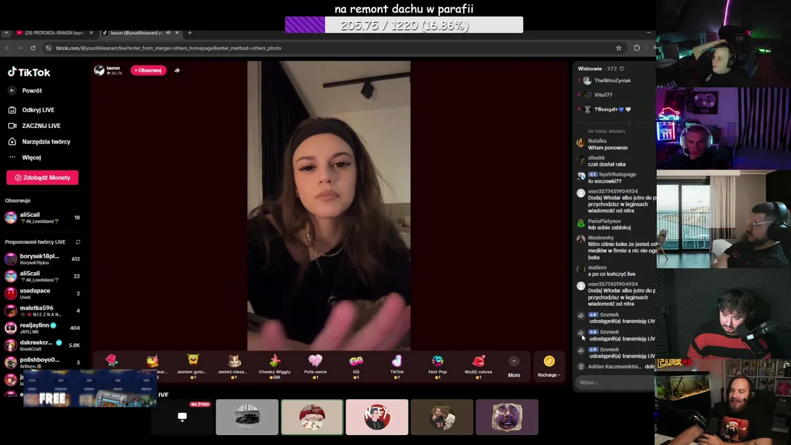Select the black car avatar thumbnail
Viewport: 791px width, 445px height.
point(247,417)
